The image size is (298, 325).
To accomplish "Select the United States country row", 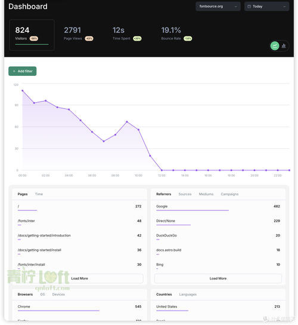I will 218,308.
